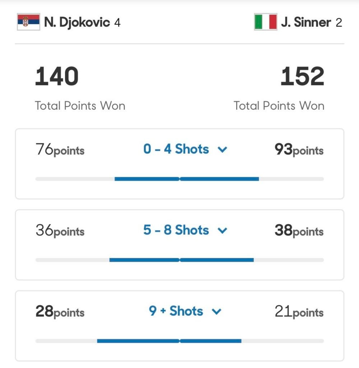The image size is (359, 368).
Task: Select the 9 + Shots label
Action: coord(176,311)
